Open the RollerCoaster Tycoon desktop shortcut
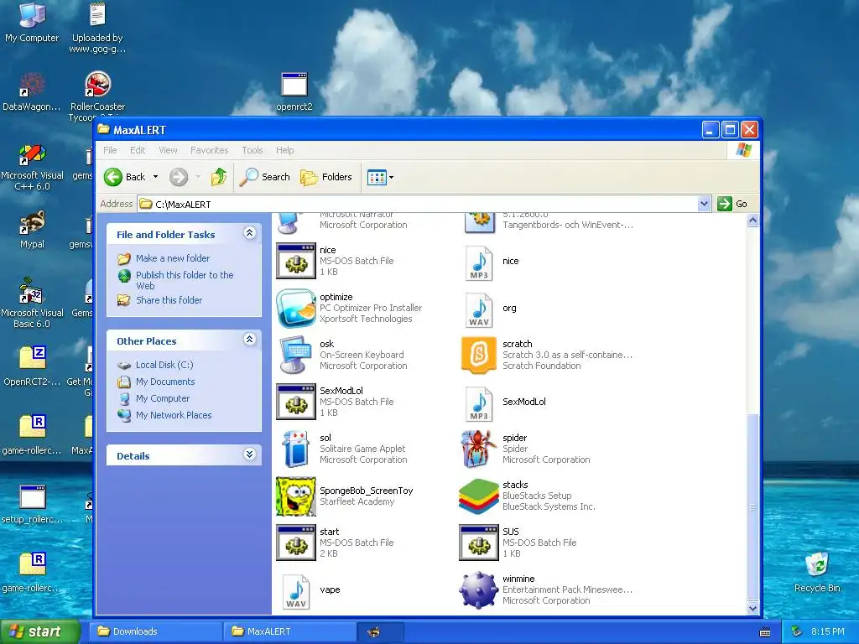Screen dimensions: 859x644 click(x=97, y=93)
